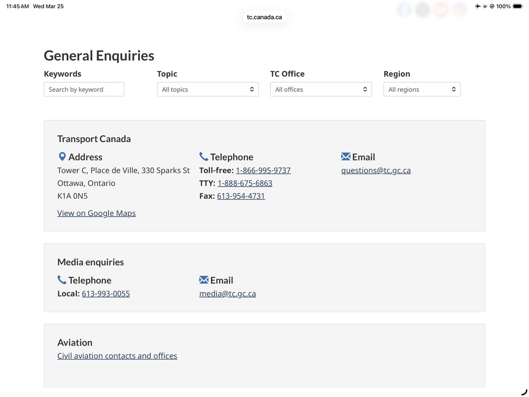
Task: Click the TC Office filter label
Action: (287, 74)
